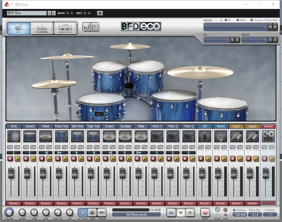Expand the MIXER dropdown

pos(255,40)
